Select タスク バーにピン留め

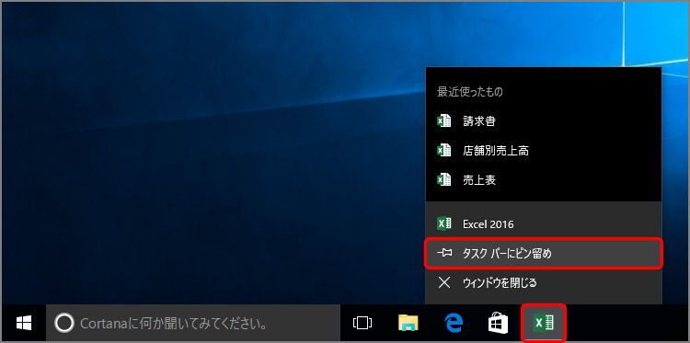(x=544, y=253)
